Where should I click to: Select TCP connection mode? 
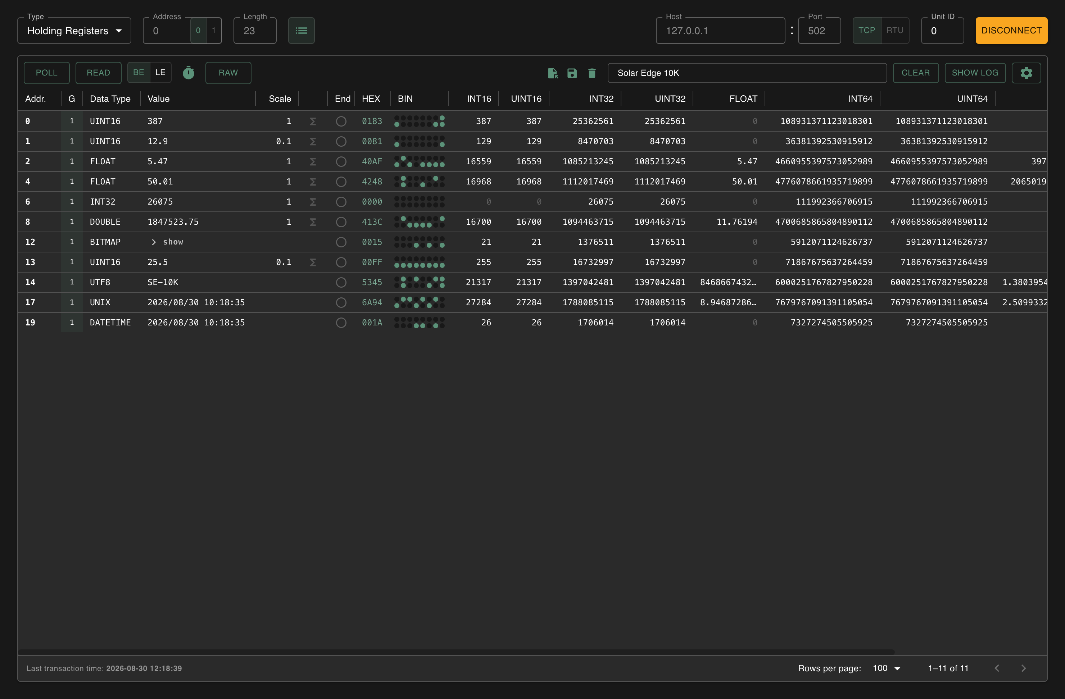point(867,31)
